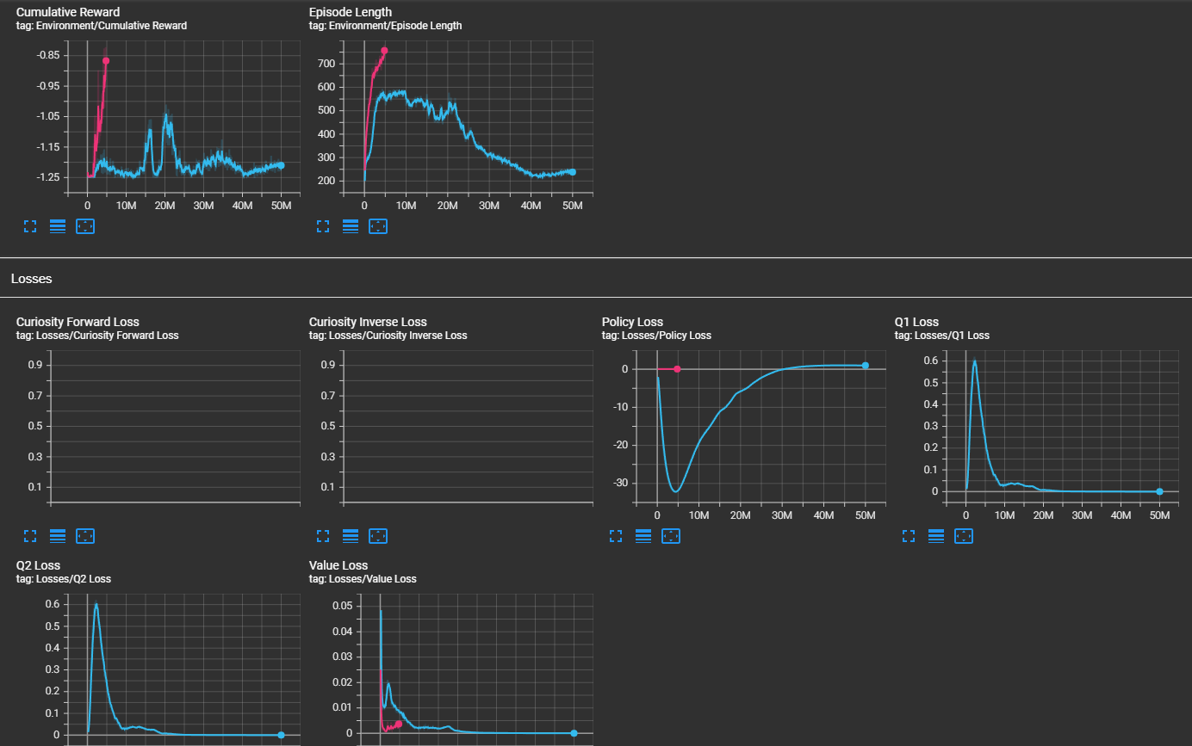This screenshot has height=746, width=1192.
Task: Expand Episode Length chart to full size
Action: (x=324, y=226)
